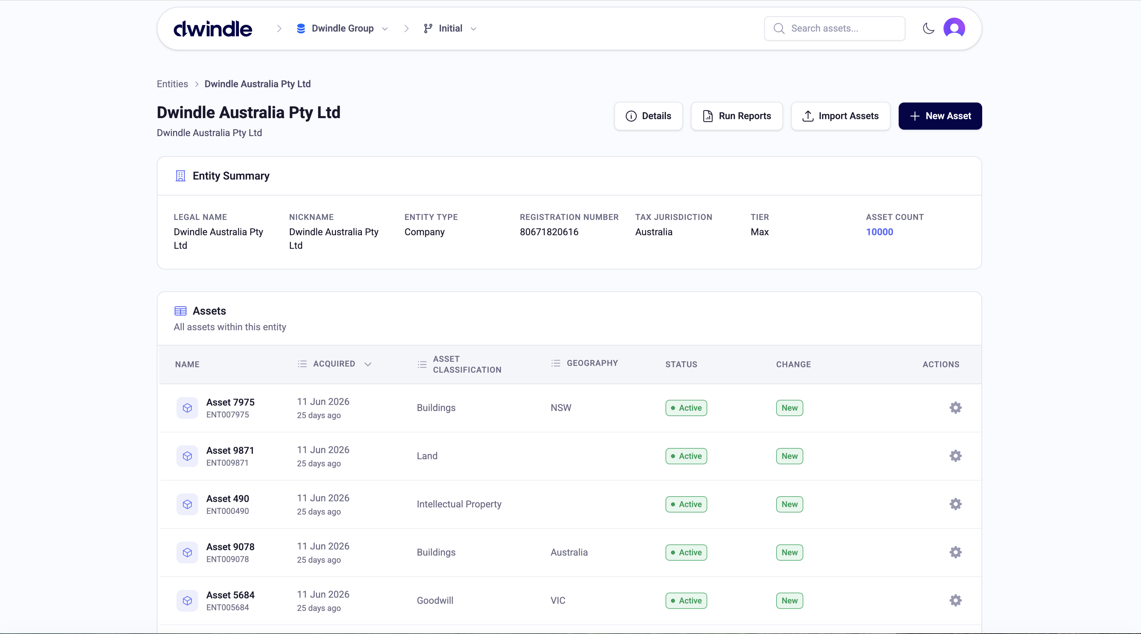
Task: Click ENT007975 asset code
Action: click(228, 415)
